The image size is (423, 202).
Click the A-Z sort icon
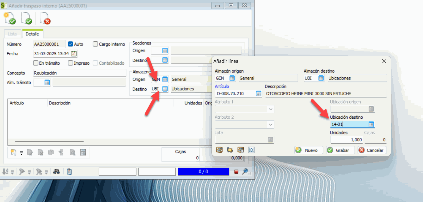click(5, 172)
